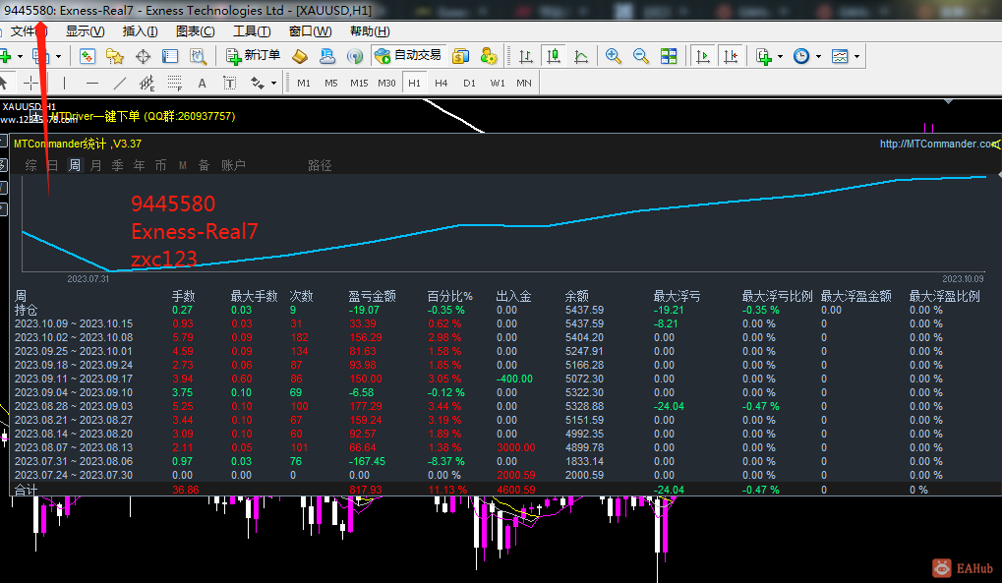Open the Strategy Tester magnifier icon
This screenshot has height=583, width=1002.
(198, 56)
